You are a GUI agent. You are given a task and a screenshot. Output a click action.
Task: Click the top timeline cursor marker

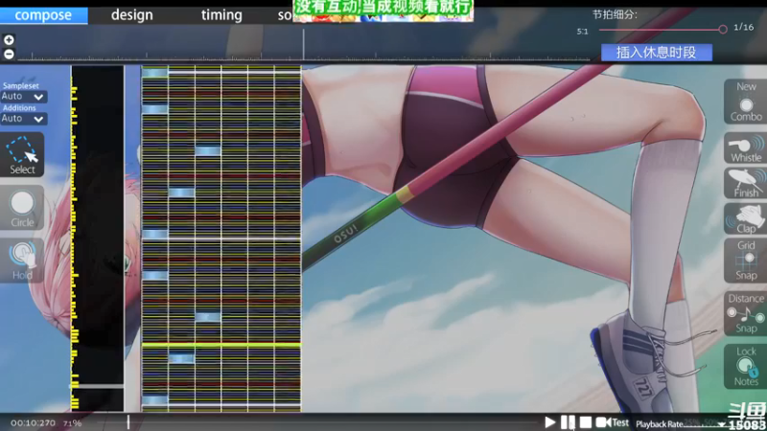pyautogui.click(x=303, y=44)
